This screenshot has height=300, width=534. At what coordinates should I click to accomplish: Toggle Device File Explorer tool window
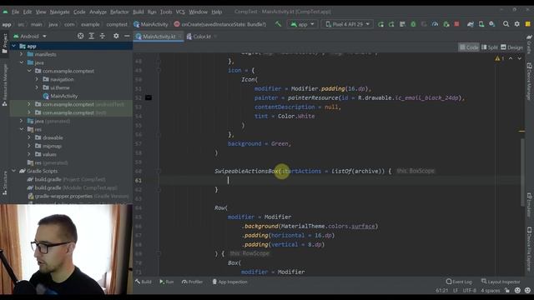529,248
